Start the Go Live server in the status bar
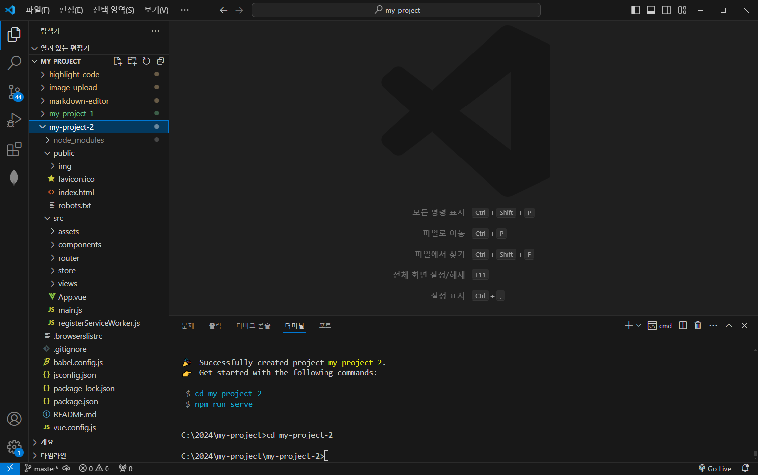The width and height of the screenshot is (758, 475). point(715,468)
